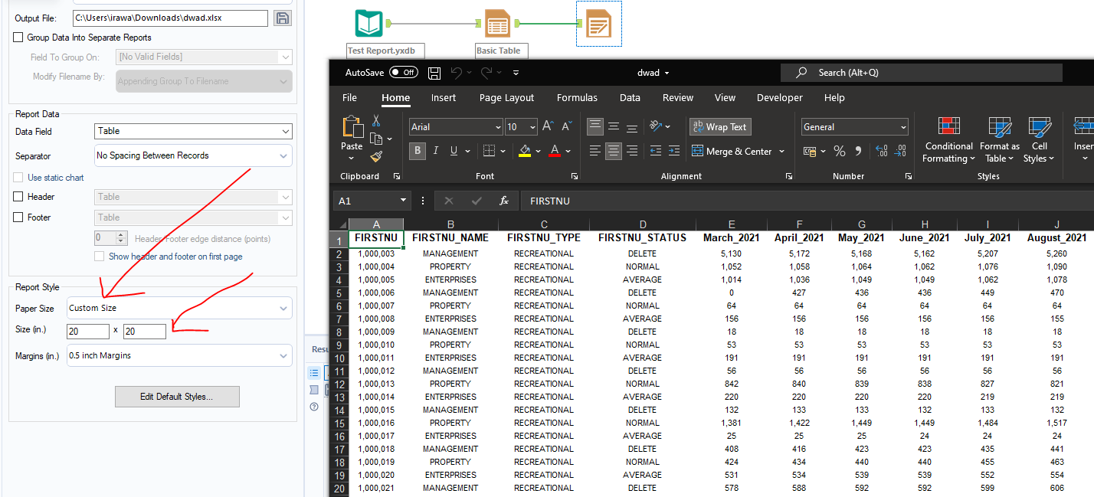This screenshot has height=497, width=1094.
Task: Click the Output File path input field
Action: (x=170, y=18)
